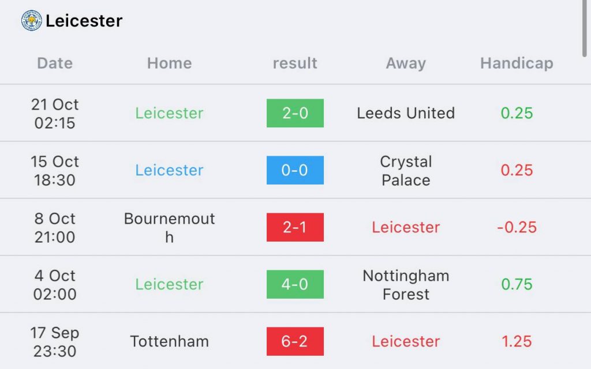Open the green 4-0 result badge

pos(295,284)
